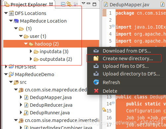
Task: Expand the outputdata (2) folder
Action: (x=31, y=59)
